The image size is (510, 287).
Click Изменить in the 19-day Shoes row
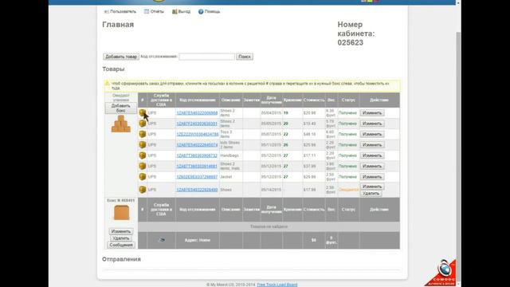click(372, 113)
